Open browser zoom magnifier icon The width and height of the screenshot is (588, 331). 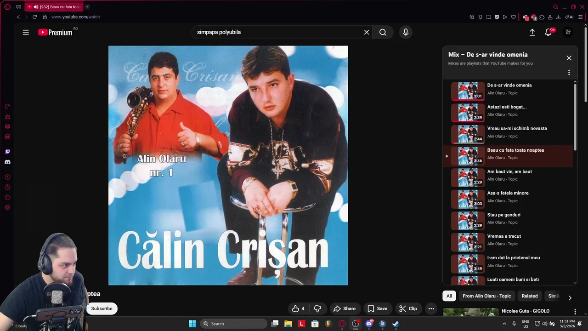click(x=472, y=17)
